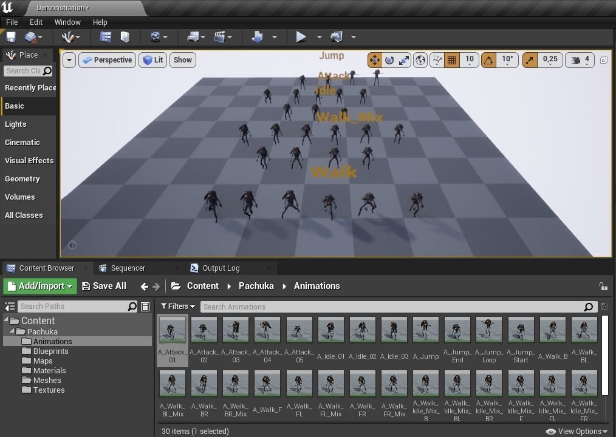The height and width of the screenshot is (437, 616).
Task: Select the Blueprints folder
Action: click(x=50, y=351)
